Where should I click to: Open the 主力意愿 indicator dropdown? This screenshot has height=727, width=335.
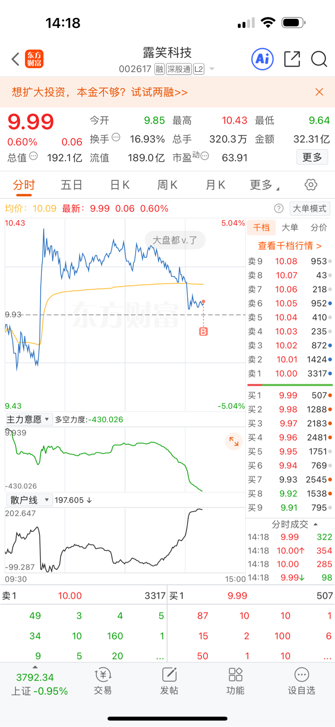[x=29, y=420]
